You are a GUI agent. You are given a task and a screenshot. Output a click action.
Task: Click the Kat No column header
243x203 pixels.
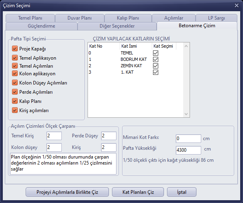104,46
